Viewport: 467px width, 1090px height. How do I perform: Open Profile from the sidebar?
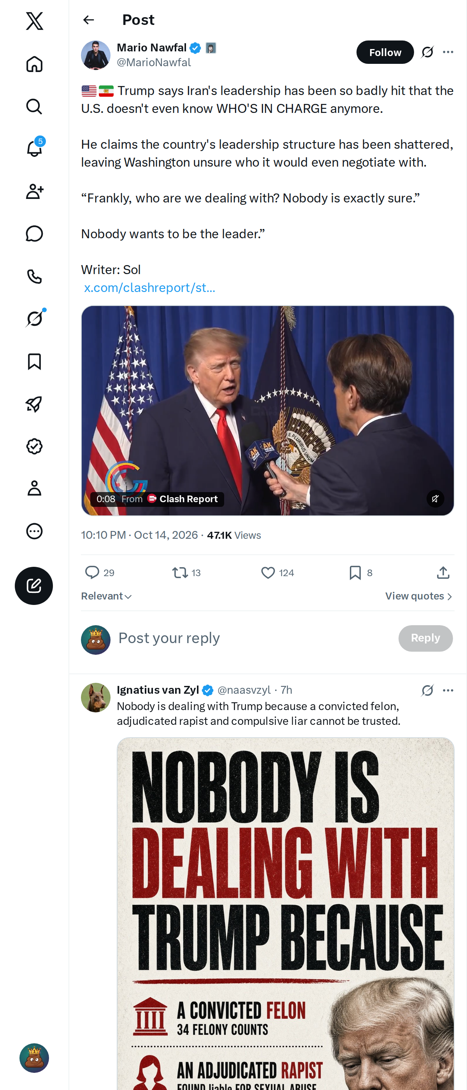click(x=34, y=488)
